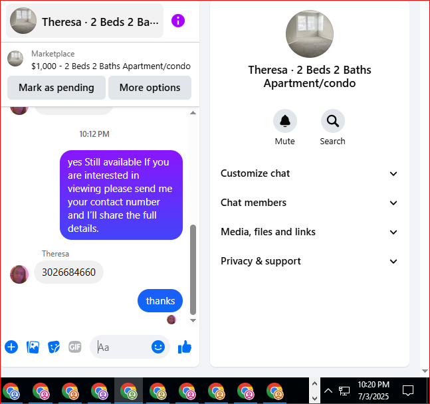Mute conversation using bell icon

coord(285,121)
